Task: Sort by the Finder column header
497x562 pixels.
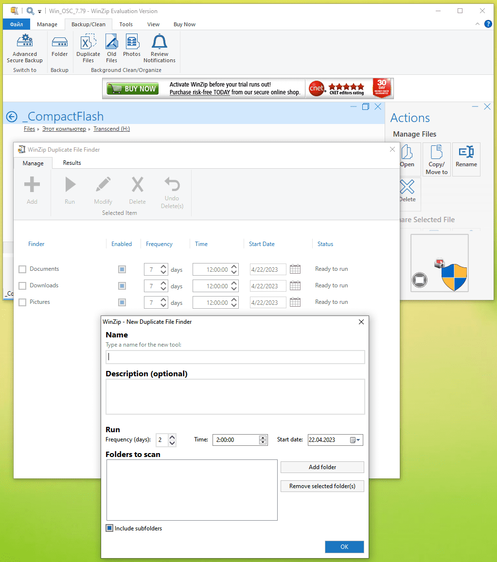Action: [x=36, y=244]
